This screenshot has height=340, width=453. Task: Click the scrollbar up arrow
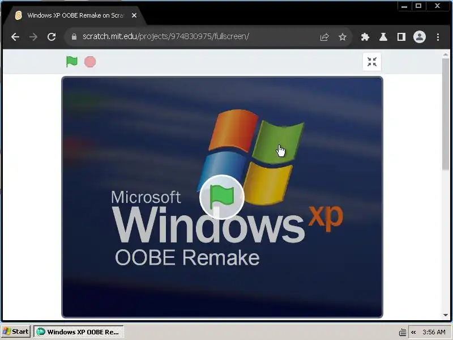click(446, 54)
